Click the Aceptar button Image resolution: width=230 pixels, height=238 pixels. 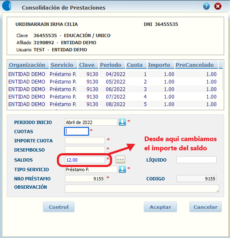click(161, 207)
